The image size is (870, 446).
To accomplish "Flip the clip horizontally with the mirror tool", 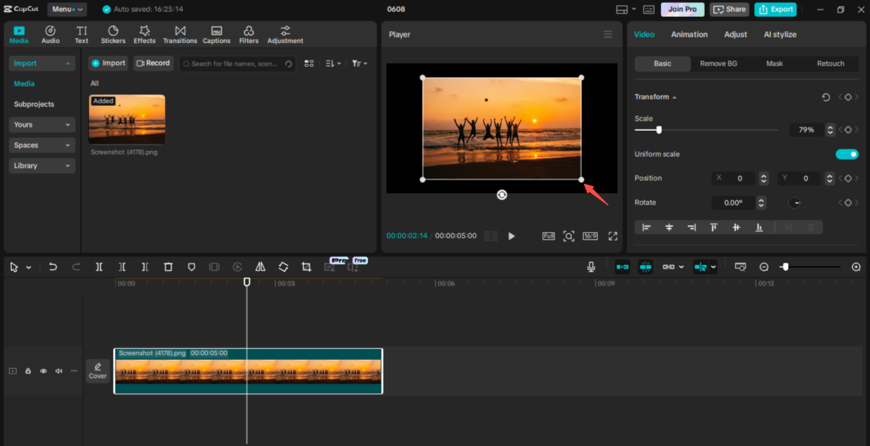I will click(x=260, y=267).
